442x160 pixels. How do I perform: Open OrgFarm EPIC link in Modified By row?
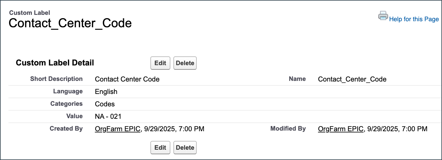[340, 129]
